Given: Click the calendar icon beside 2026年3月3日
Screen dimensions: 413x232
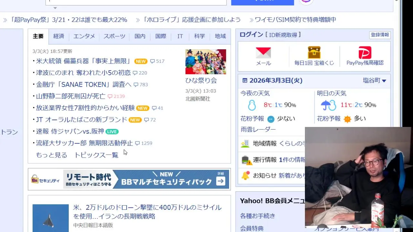Looking at the screenshot, I should pyautogui.click(x=245, y=81).
